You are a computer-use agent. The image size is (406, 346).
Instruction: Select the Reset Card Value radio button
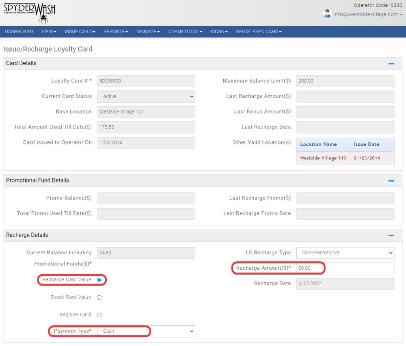click(99, 298)
